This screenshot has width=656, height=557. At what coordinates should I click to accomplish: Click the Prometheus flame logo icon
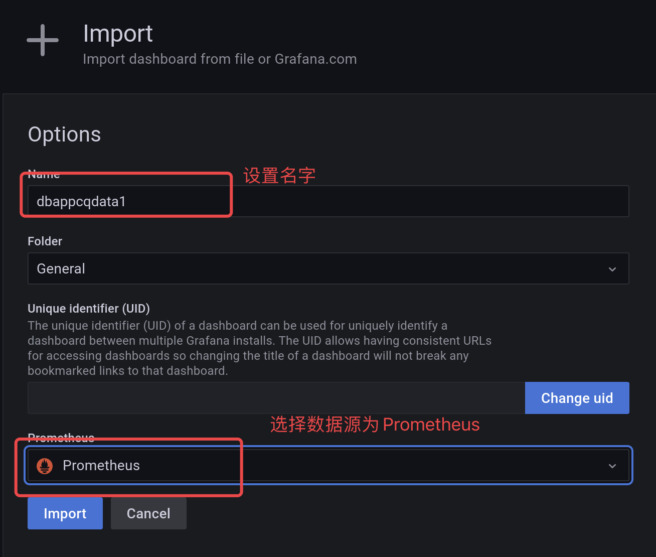pyautogui.click(x=45, y=466)
